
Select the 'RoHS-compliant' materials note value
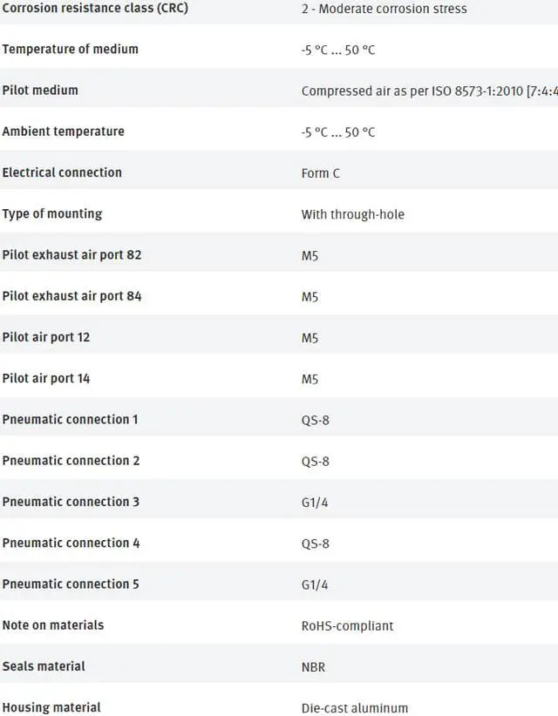(x=347, y=625)
